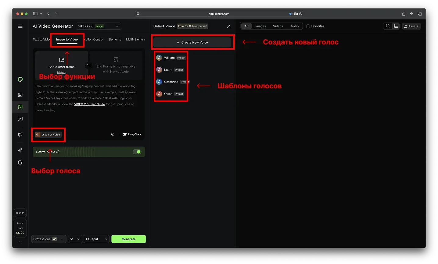Image resolution: width=438 pixels, height=264 pixels.
Task: Select the Videos filter tab
Action: click(x=278, y=26)
